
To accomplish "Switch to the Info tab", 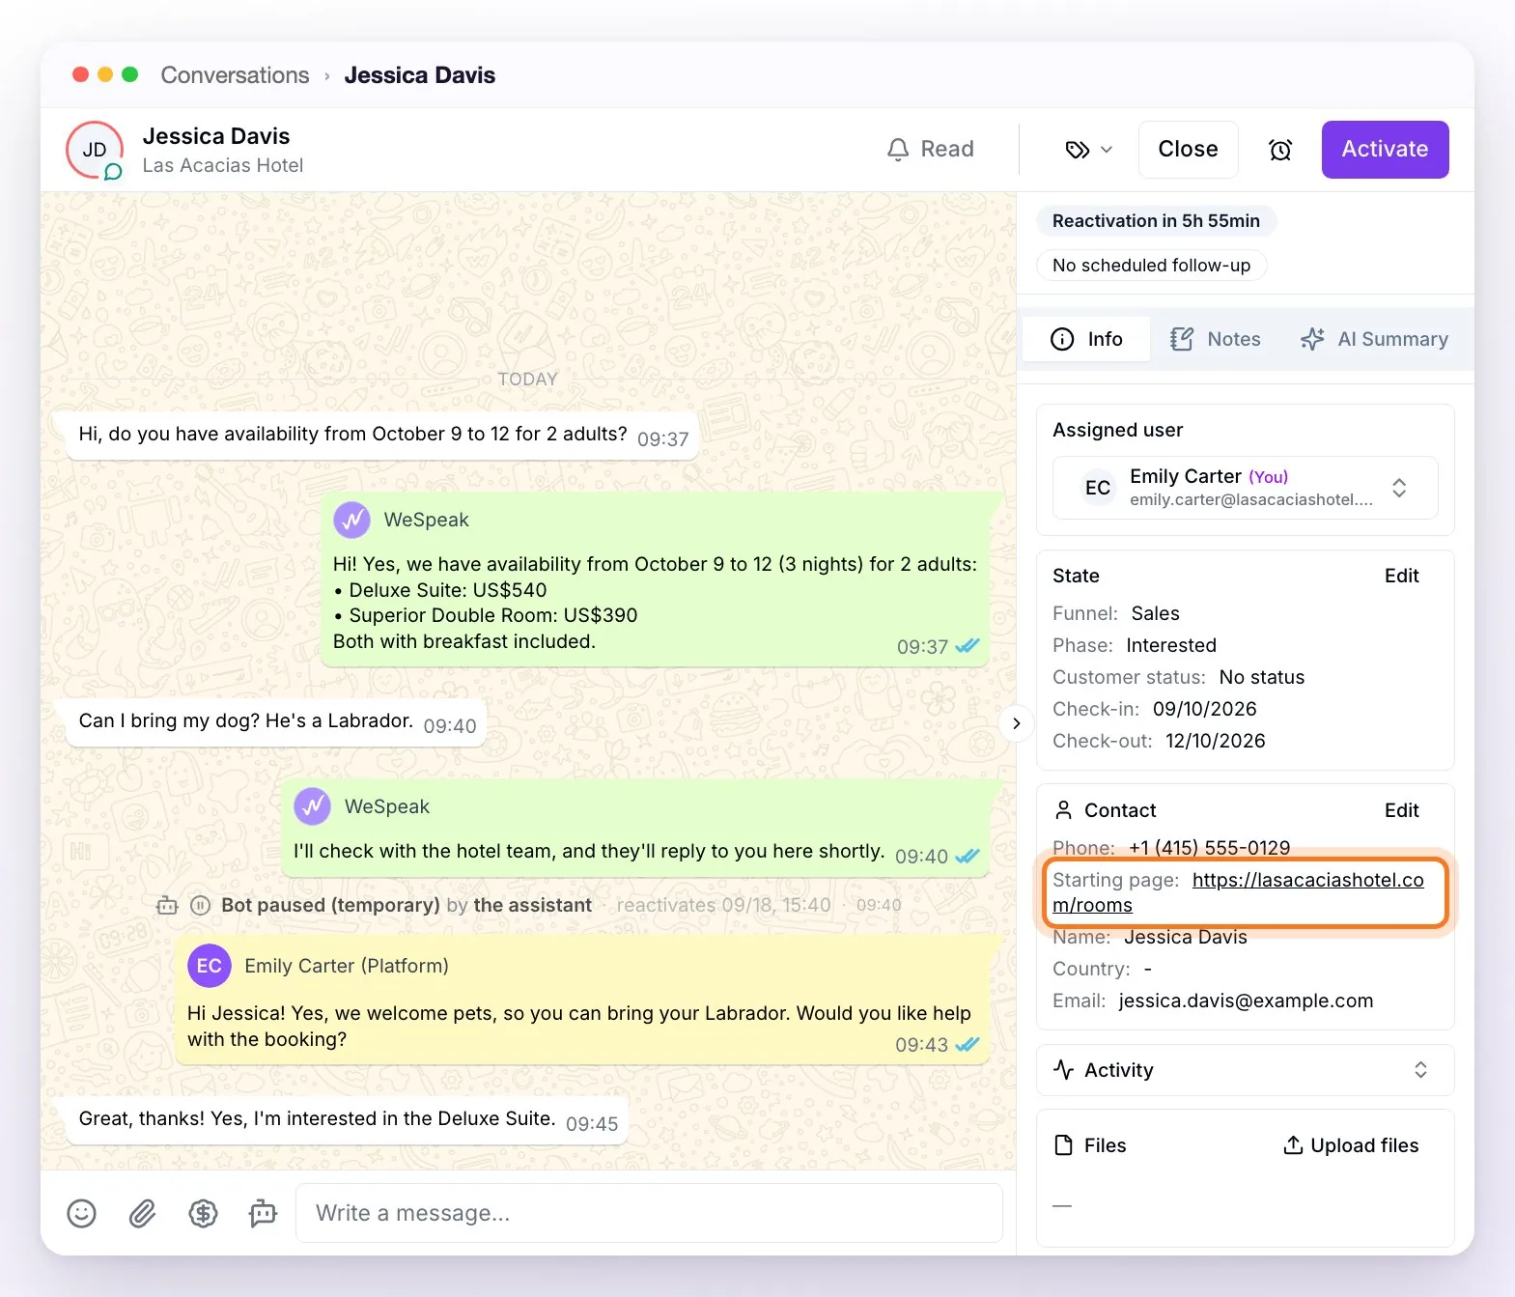I will click(1086, 339).
